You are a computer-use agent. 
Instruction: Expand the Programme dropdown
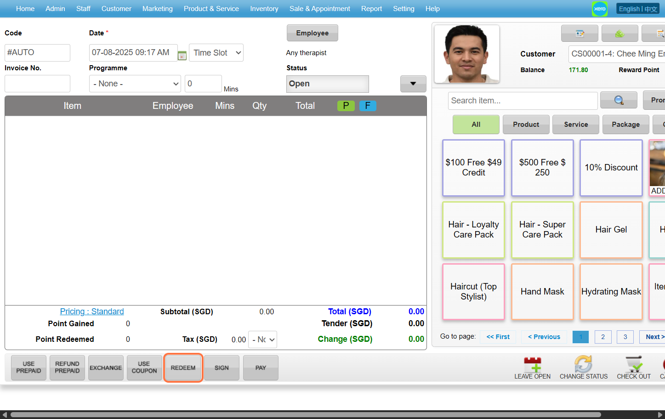pos(135,84)
